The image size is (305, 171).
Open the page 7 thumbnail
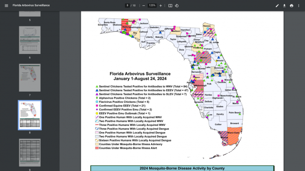[x=30, y=77]
